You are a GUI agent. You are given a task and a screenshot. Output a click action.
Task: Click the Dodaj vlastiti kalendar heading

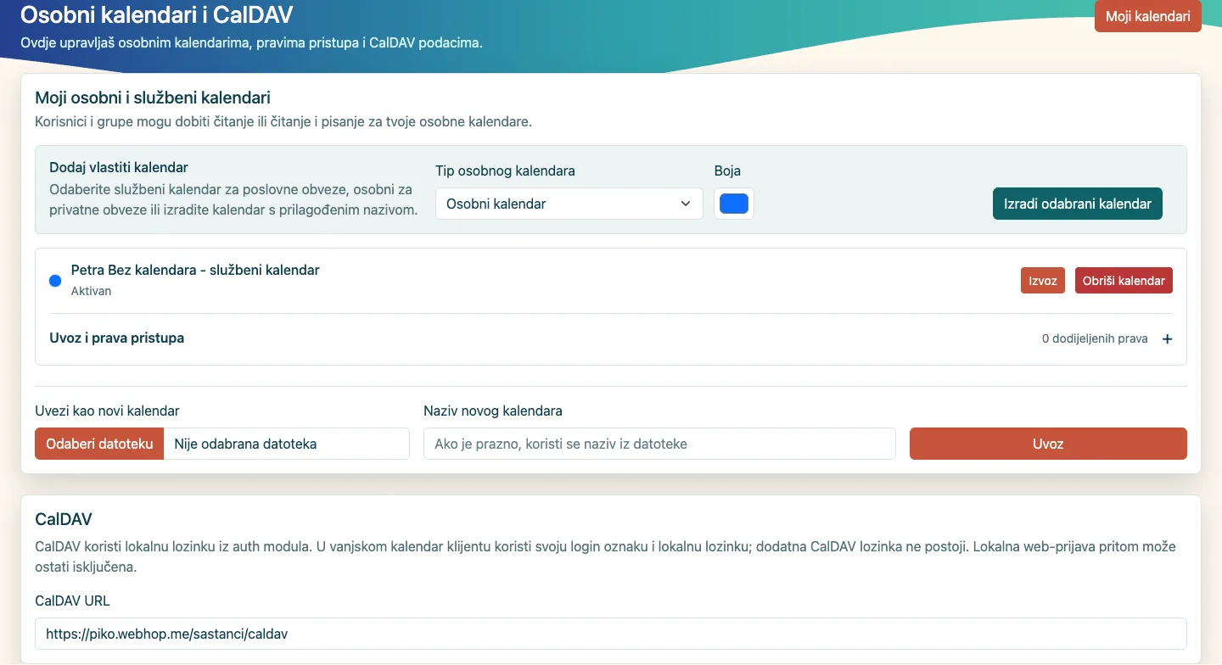pyautogui.click(x=119, y=168)
